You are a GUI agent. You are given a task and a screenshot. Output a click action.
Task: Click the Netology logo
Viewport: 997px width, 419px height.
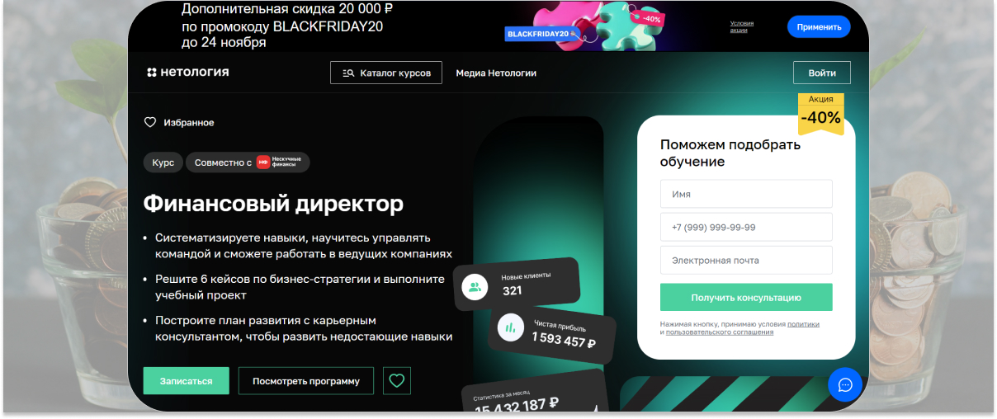(188, 73)
